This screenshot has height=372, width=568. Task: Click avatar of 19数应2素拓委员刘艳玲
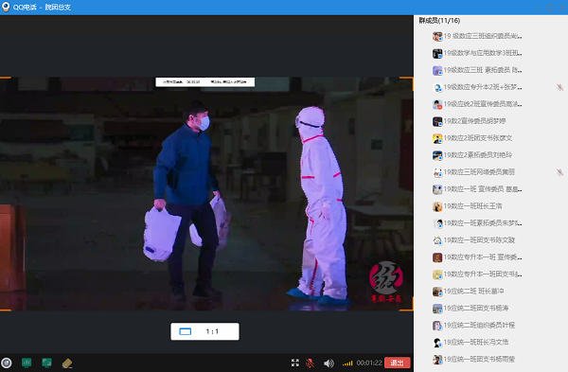437,155
